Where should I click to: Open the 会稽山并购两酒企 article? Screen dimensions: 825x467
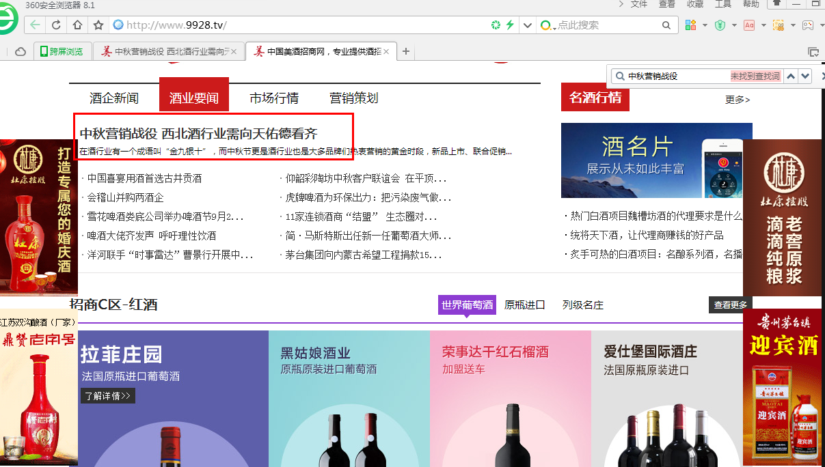tap(125, 197)
